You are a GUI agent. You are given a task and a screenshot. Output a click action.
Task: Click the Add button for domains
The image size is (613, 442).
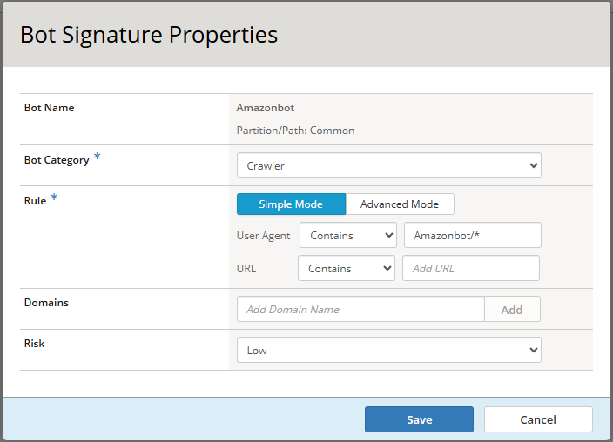[512, 309]
